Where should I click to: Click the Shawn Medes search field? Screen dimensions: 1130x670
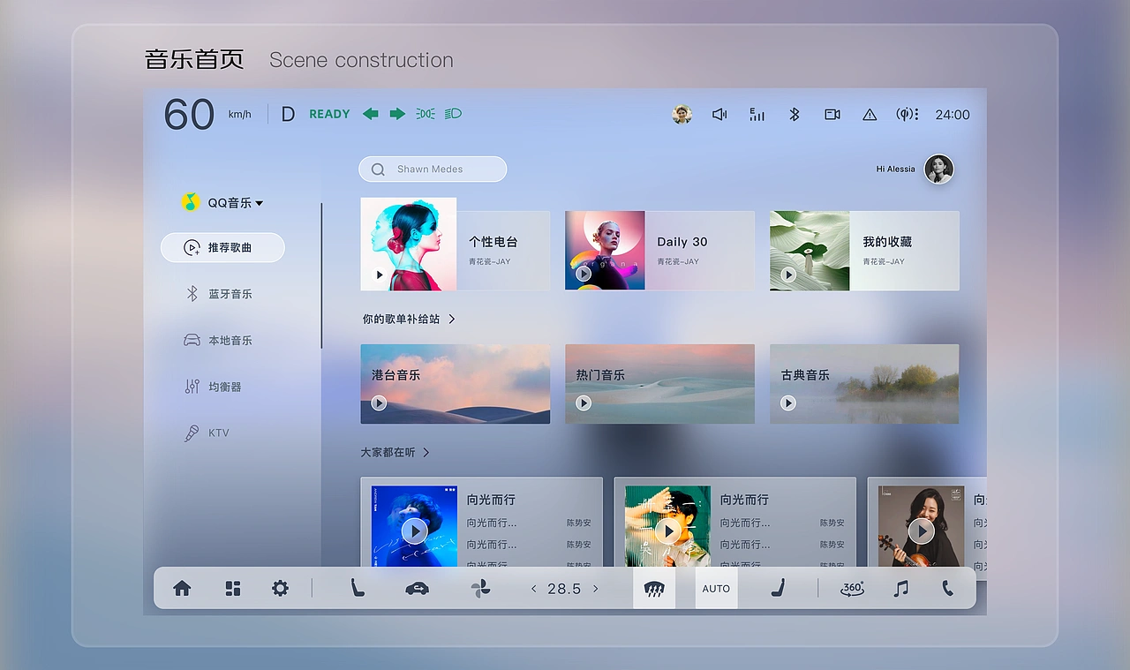point(433,169)
